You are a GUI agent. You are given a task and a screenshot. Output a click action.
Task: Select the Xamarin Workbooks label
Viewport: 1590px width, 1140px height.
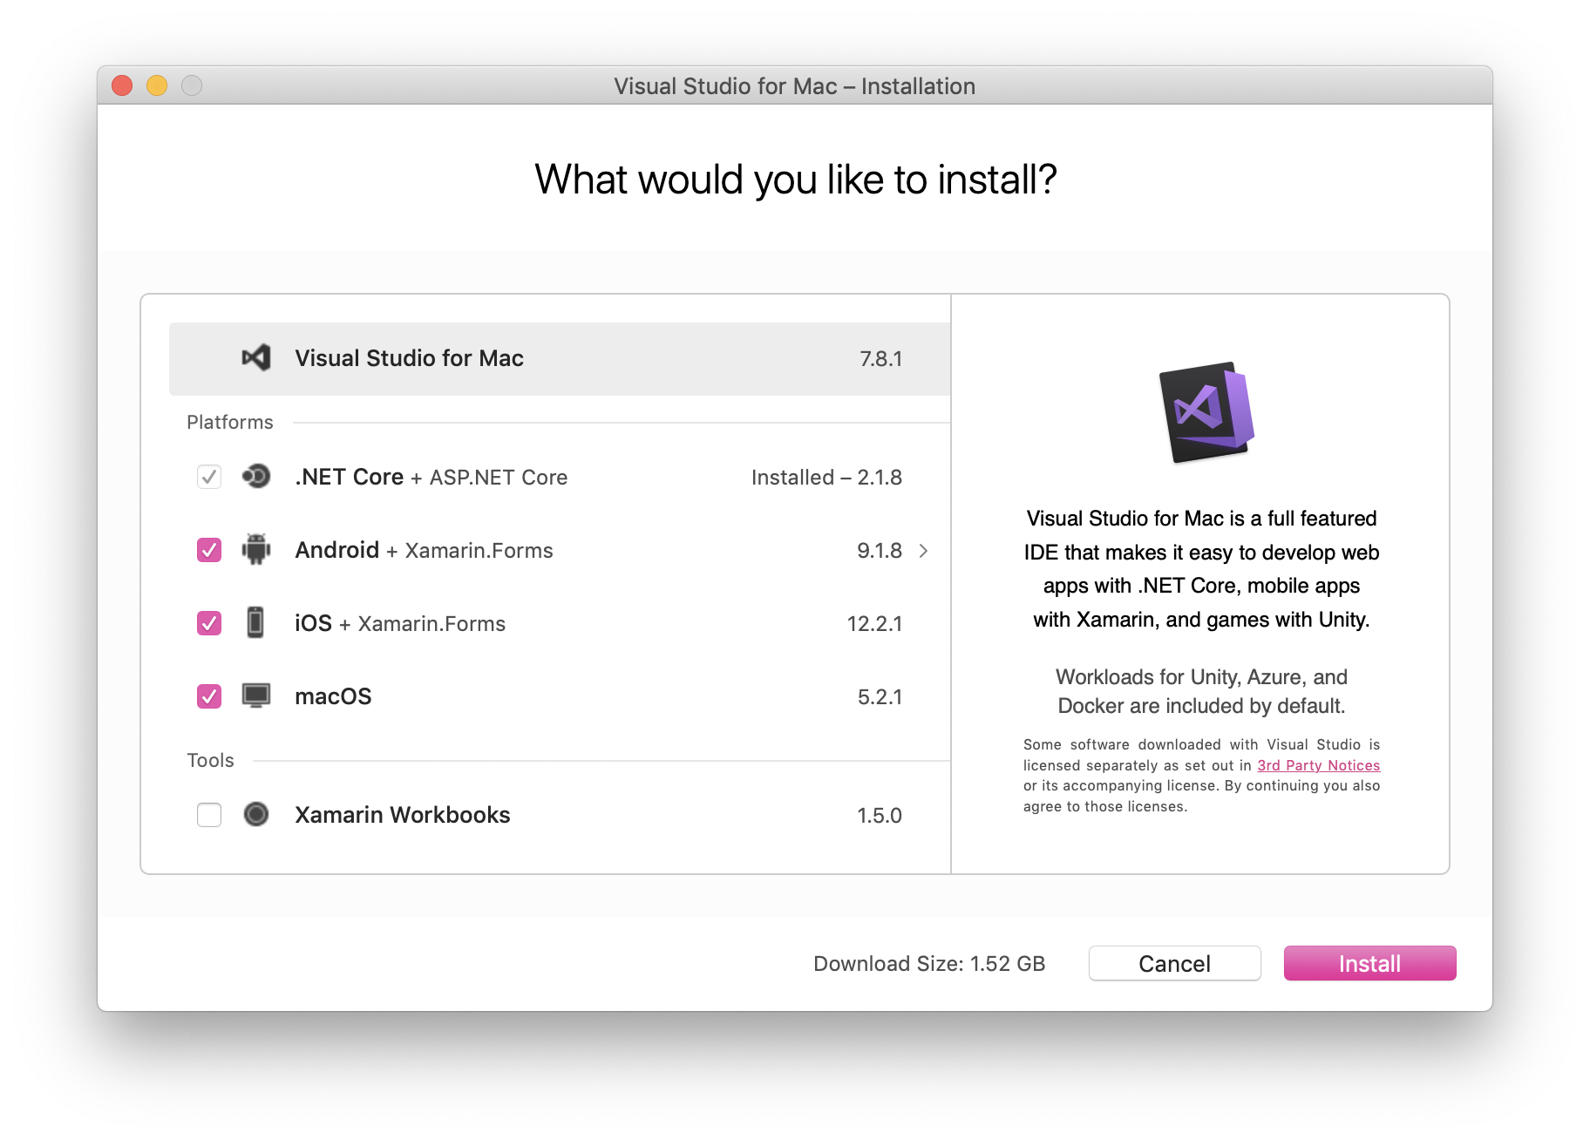click(x=402, y=815)
